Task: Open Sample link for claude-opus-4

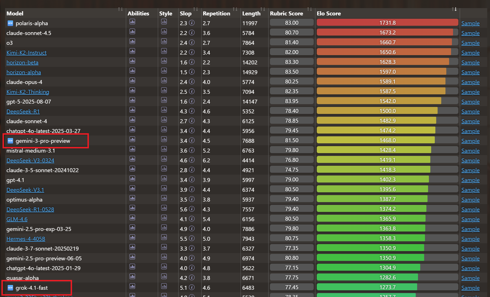Action: tap(470, 82)
